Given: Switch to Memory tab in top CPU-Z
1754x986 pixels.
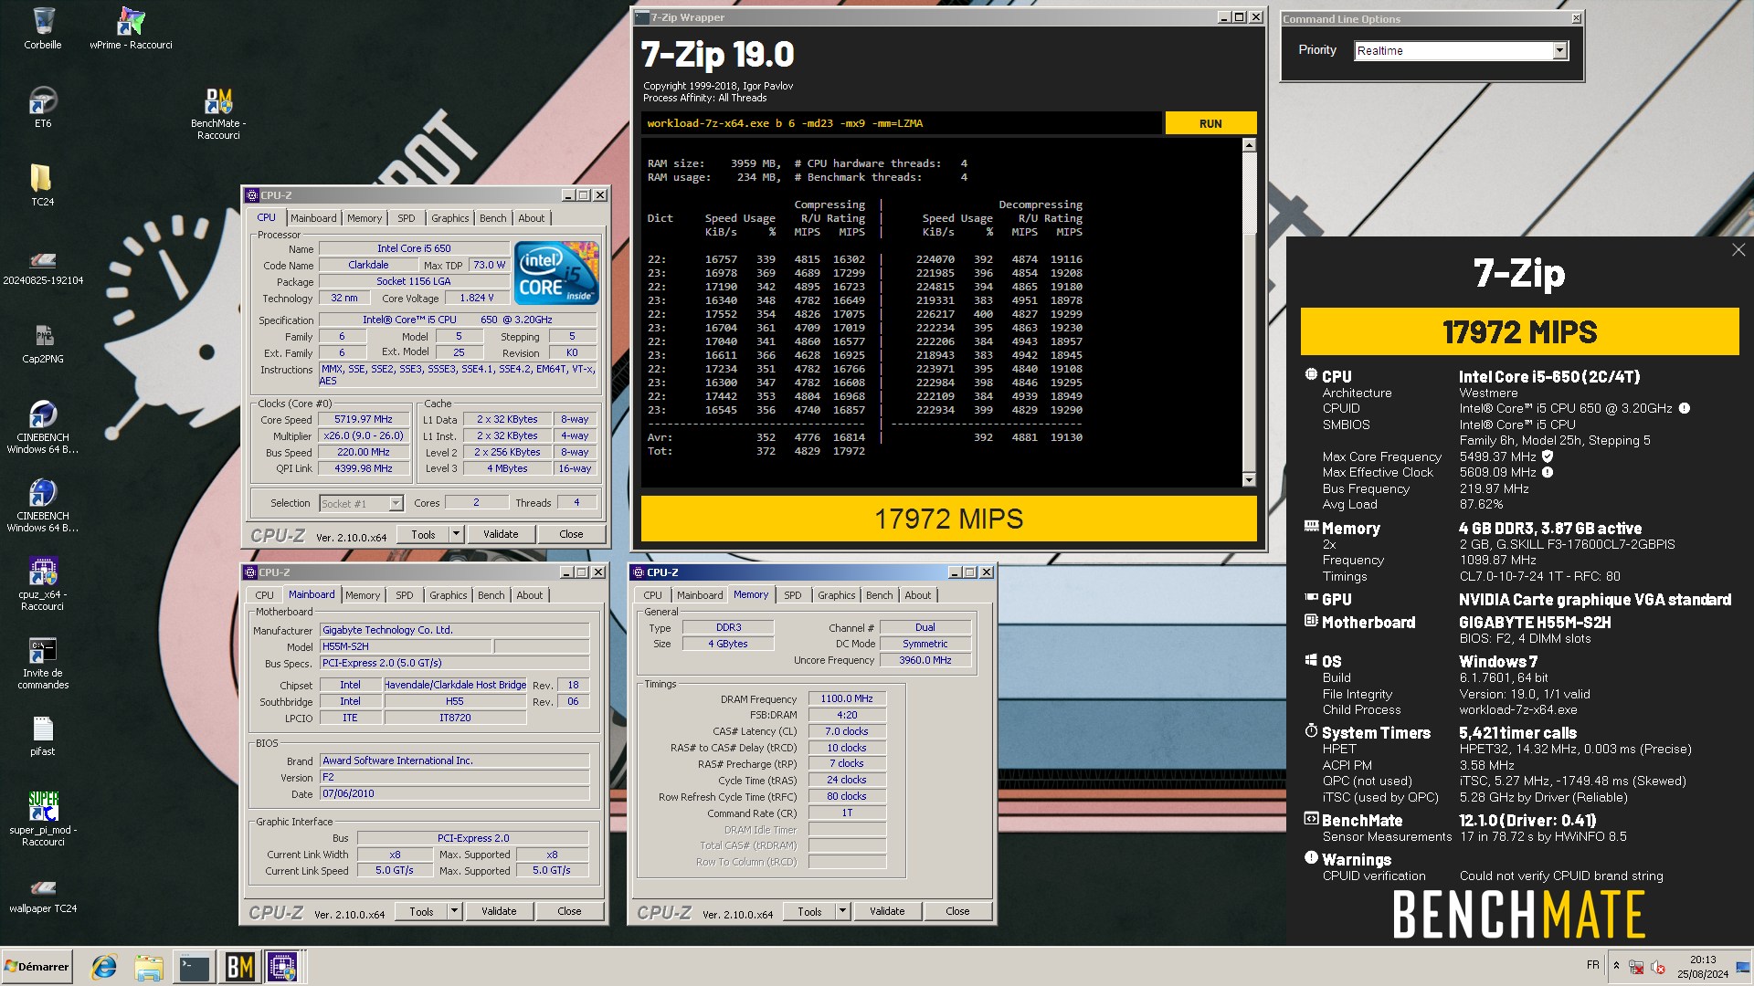Looking at the screenshot, I should (x=365, y=218).
